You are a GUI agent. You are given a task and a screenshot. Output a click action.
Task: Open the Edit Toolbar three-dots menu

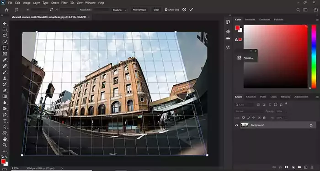tap(5, 151)
